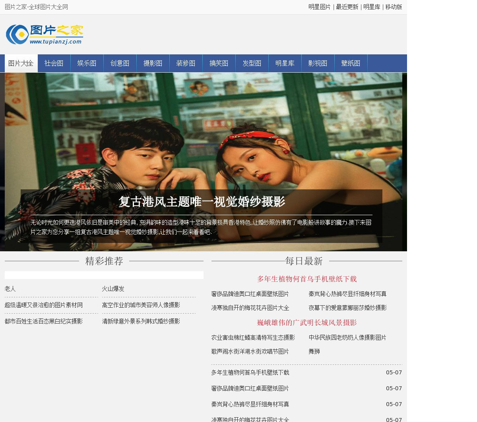Click the 图片之家 site logo
477x422 pixels.
(x=45, y=35)
